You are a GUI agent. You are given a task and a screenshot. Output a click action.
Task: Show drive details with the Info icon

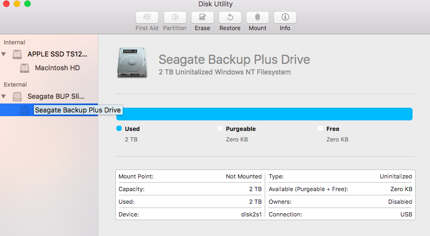click(x=285, y=17)
